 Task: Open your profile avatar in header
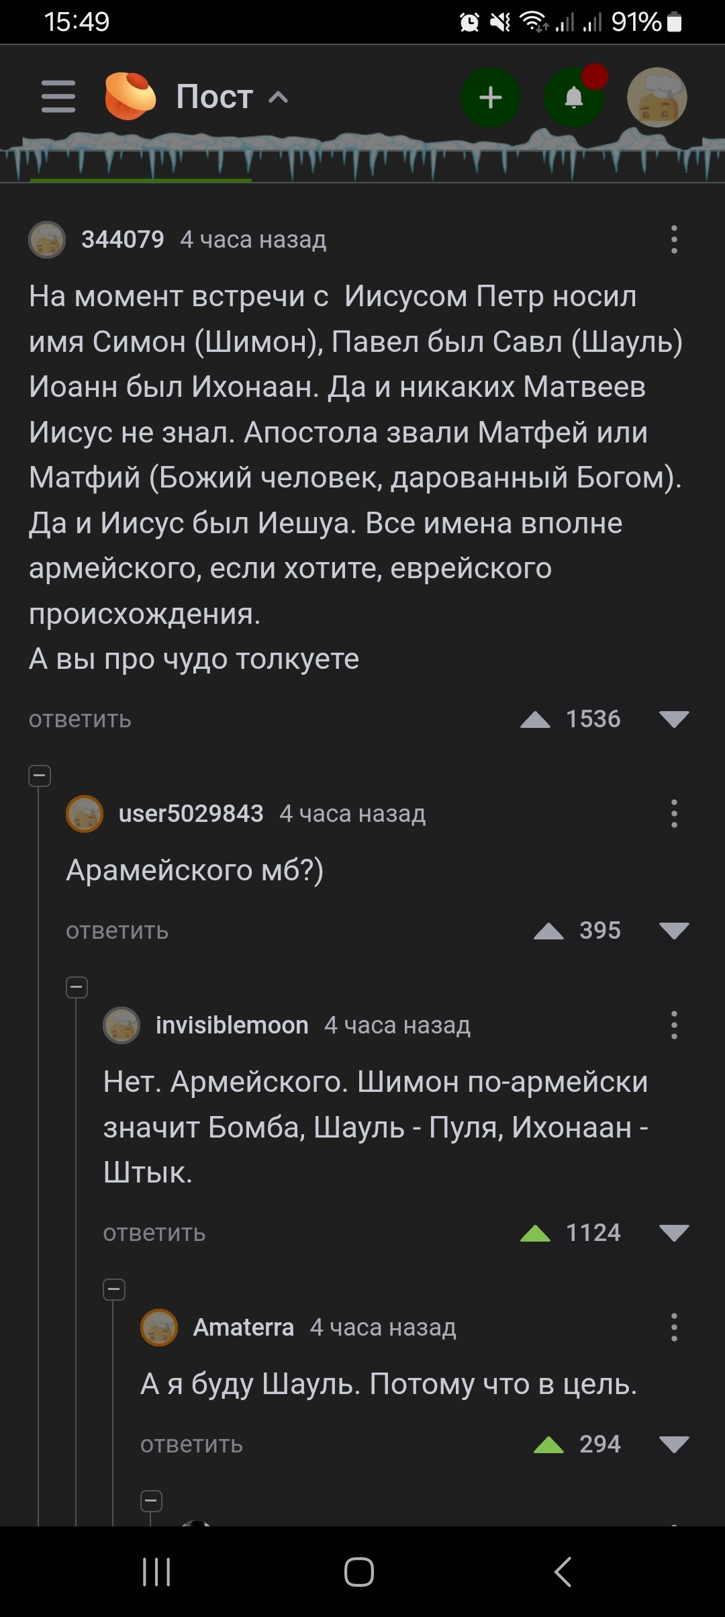tap(657, 97)
